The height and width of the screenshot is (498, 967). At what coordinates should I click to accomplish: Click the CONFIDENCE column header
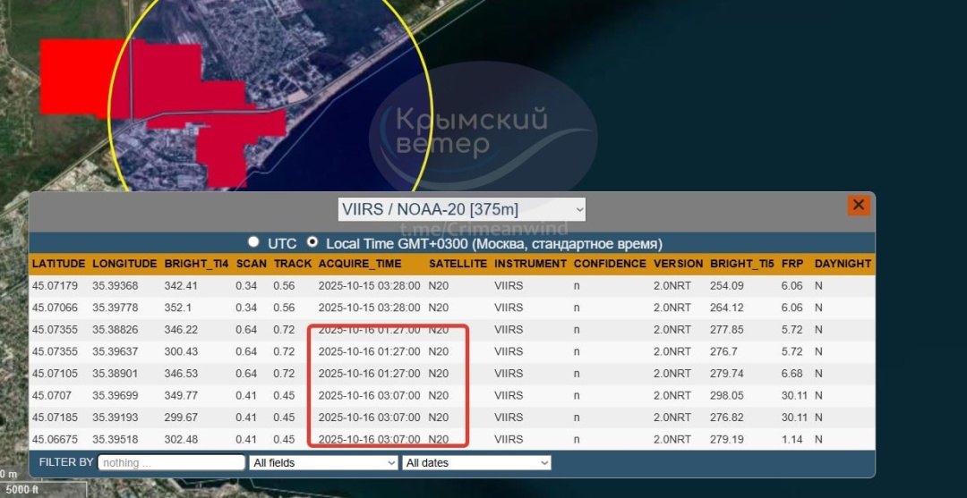609,264
